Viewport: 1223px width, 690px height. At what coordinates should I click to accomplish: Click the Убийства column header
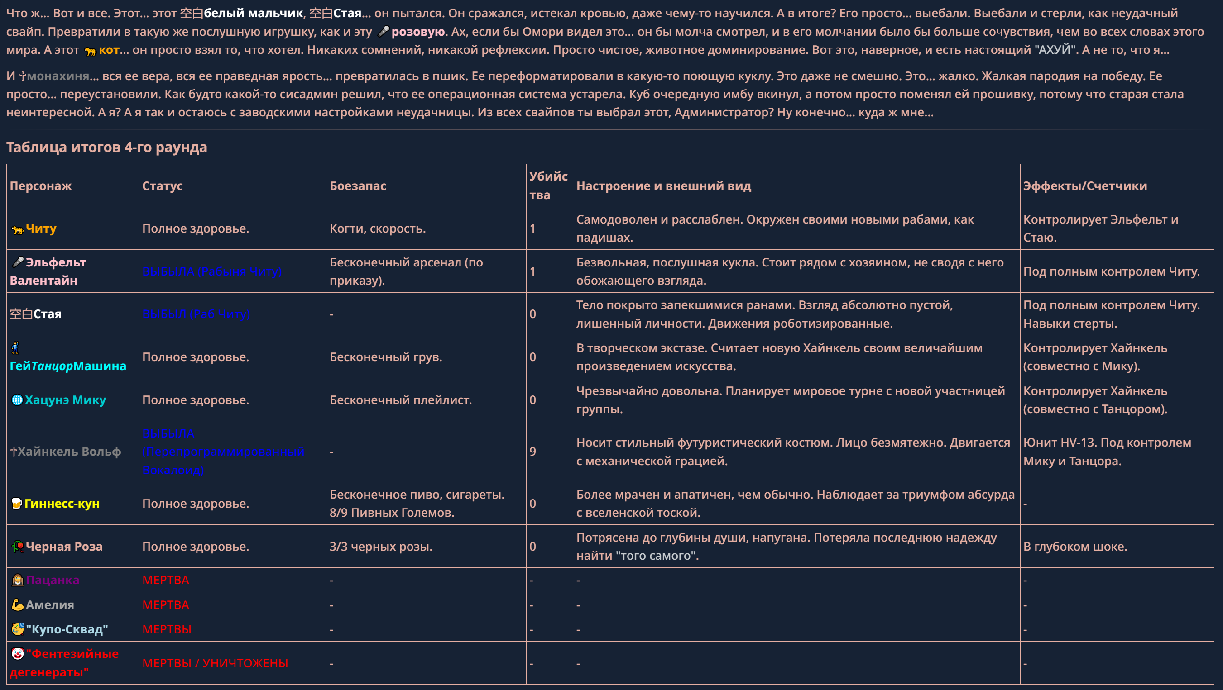click(549, 186)
